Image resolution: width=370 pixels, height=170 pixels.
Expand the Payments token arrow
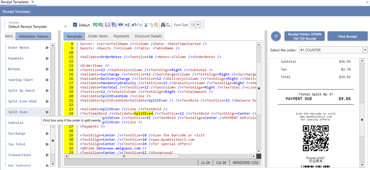coord(47,58)
